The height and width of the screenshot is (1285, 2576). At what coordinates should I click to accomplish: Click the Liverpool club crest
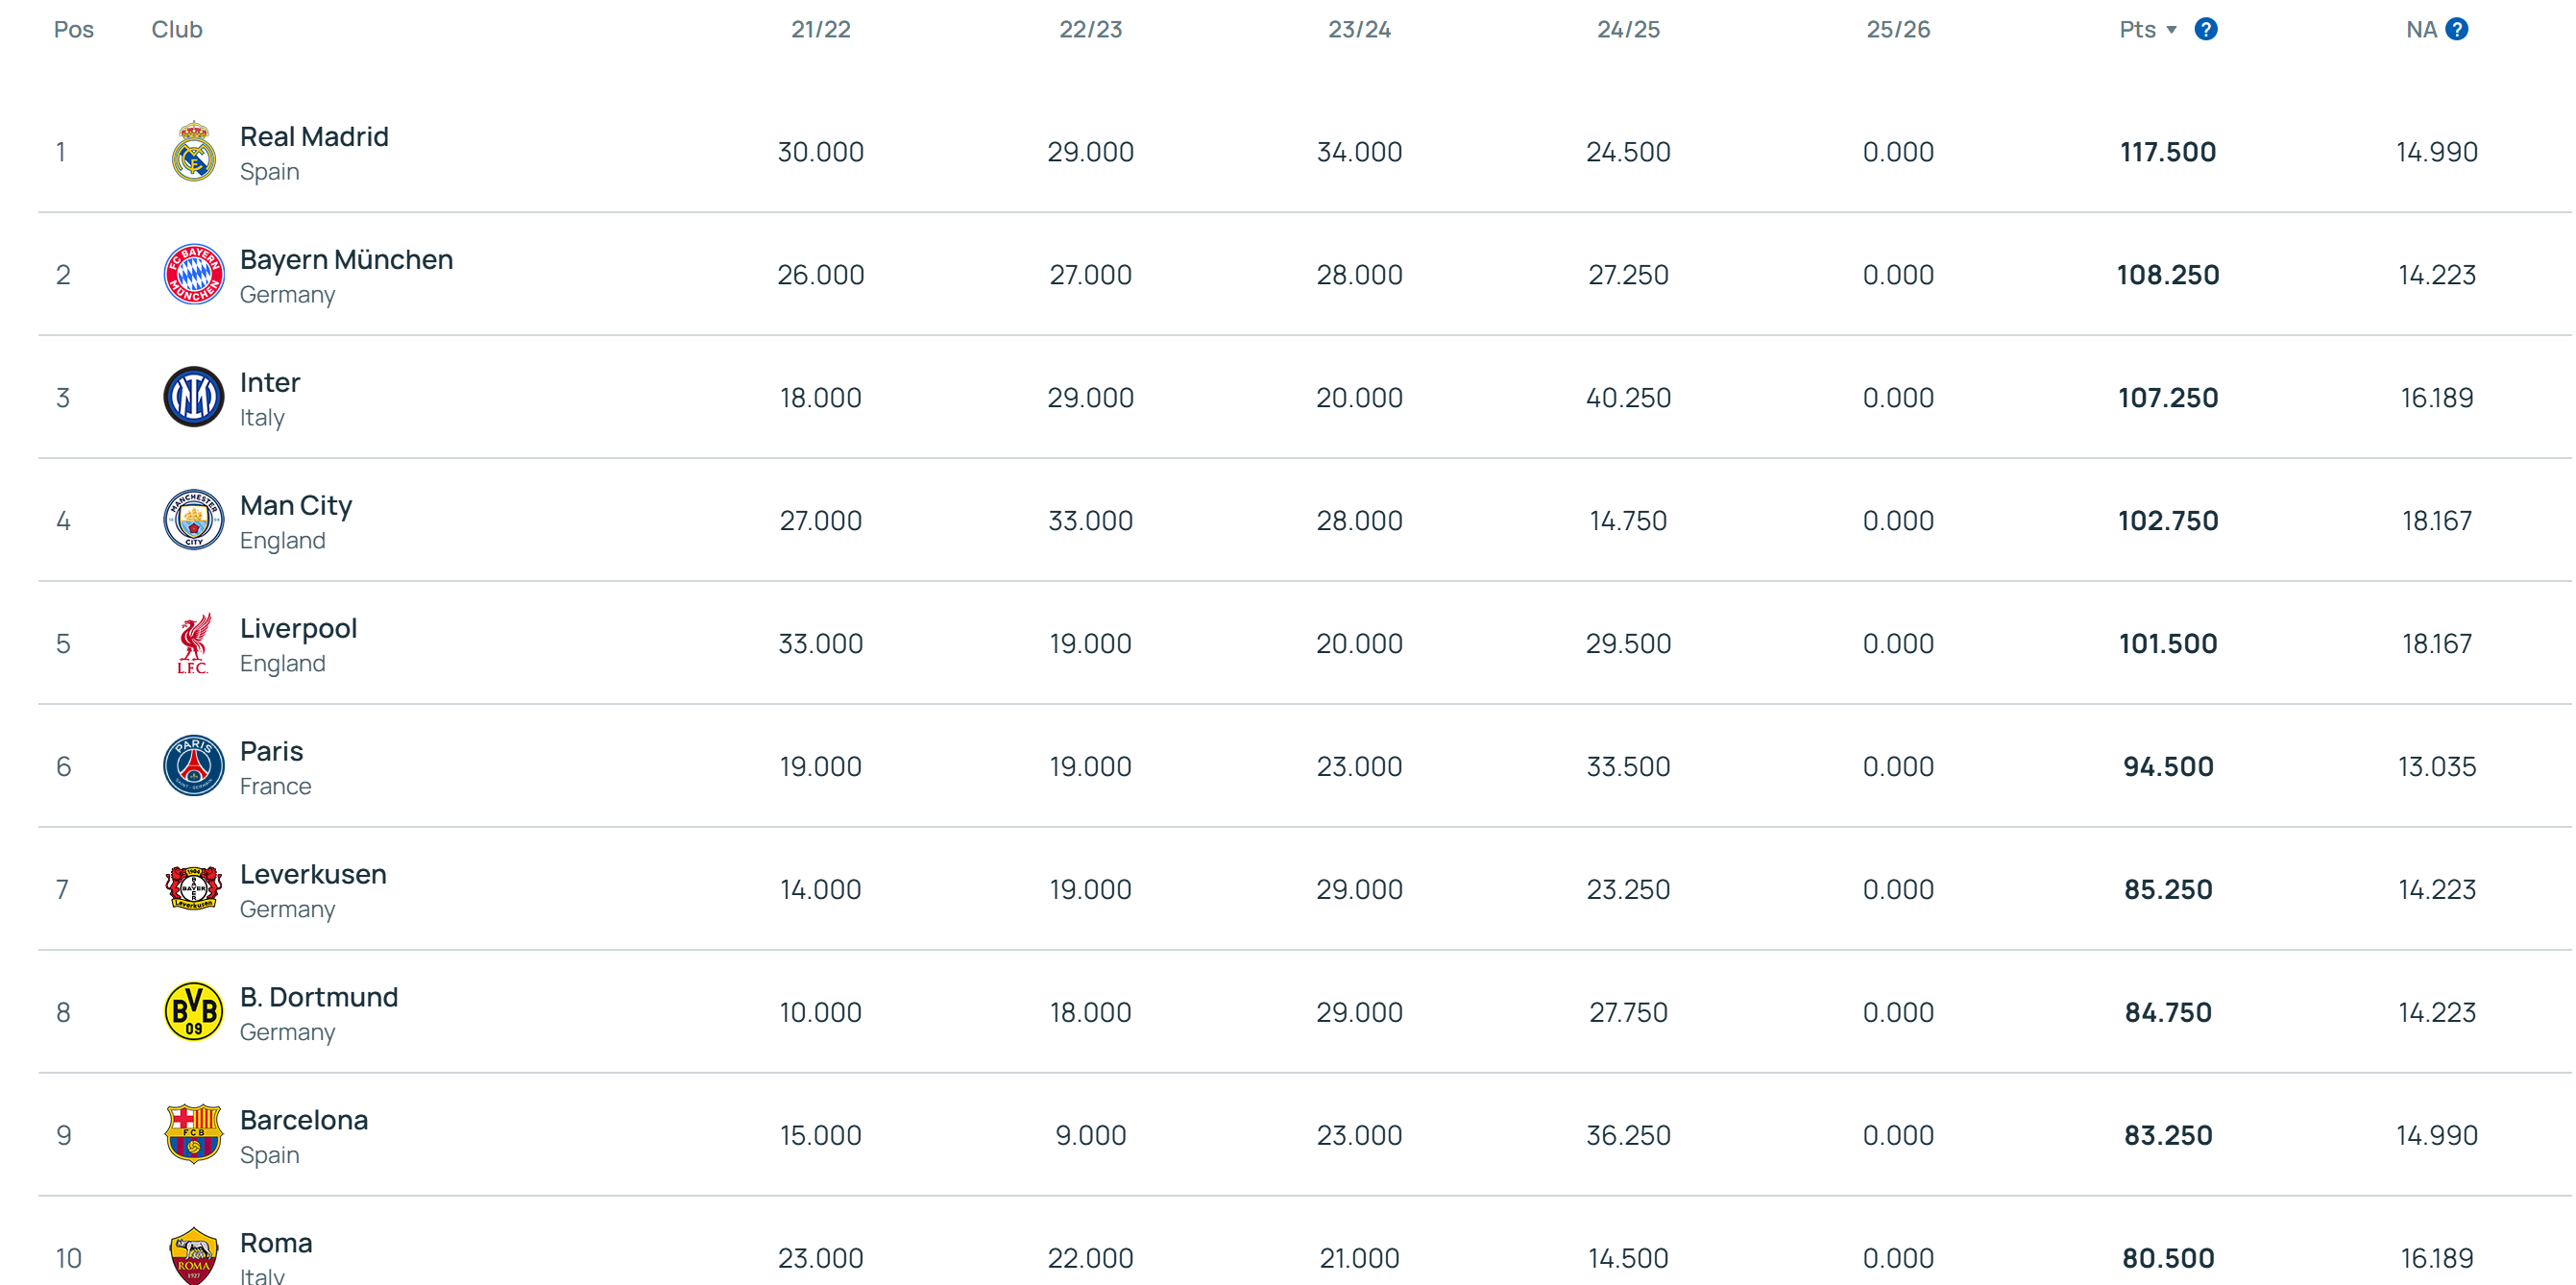pos(193,643)
